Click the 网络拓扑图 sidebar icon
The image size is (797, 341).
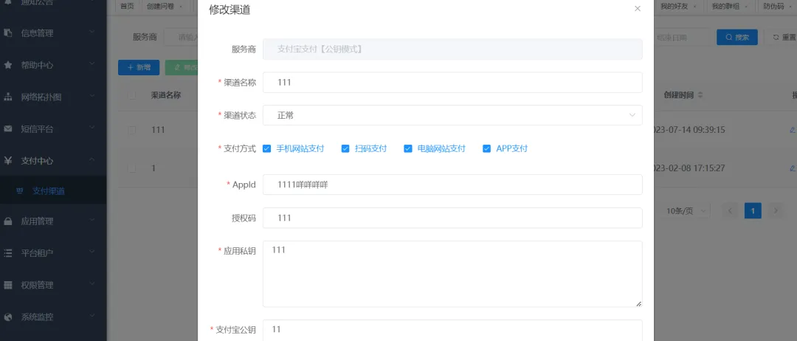click(x=8, y=97)
